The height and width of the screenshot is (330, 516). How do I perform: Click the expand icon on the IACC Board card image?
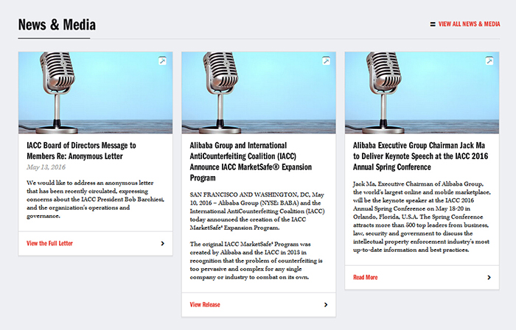tap(162, 61)
